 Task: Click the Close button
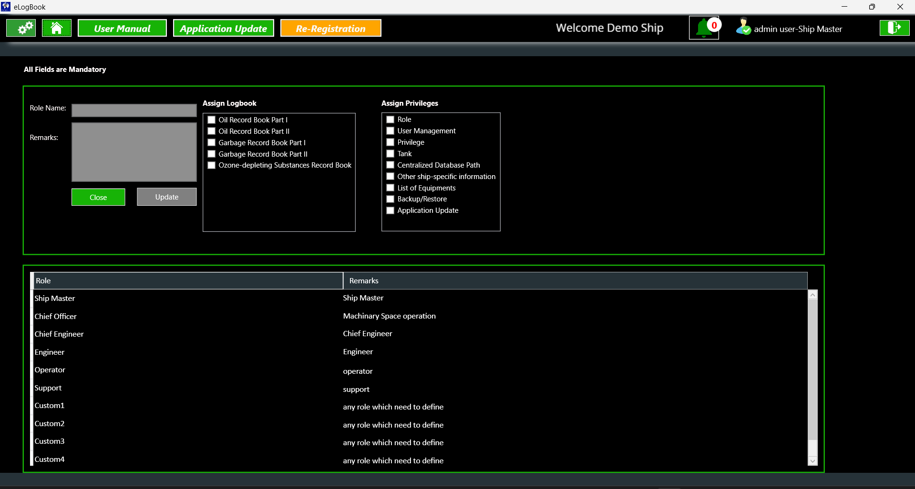[98, 197]
